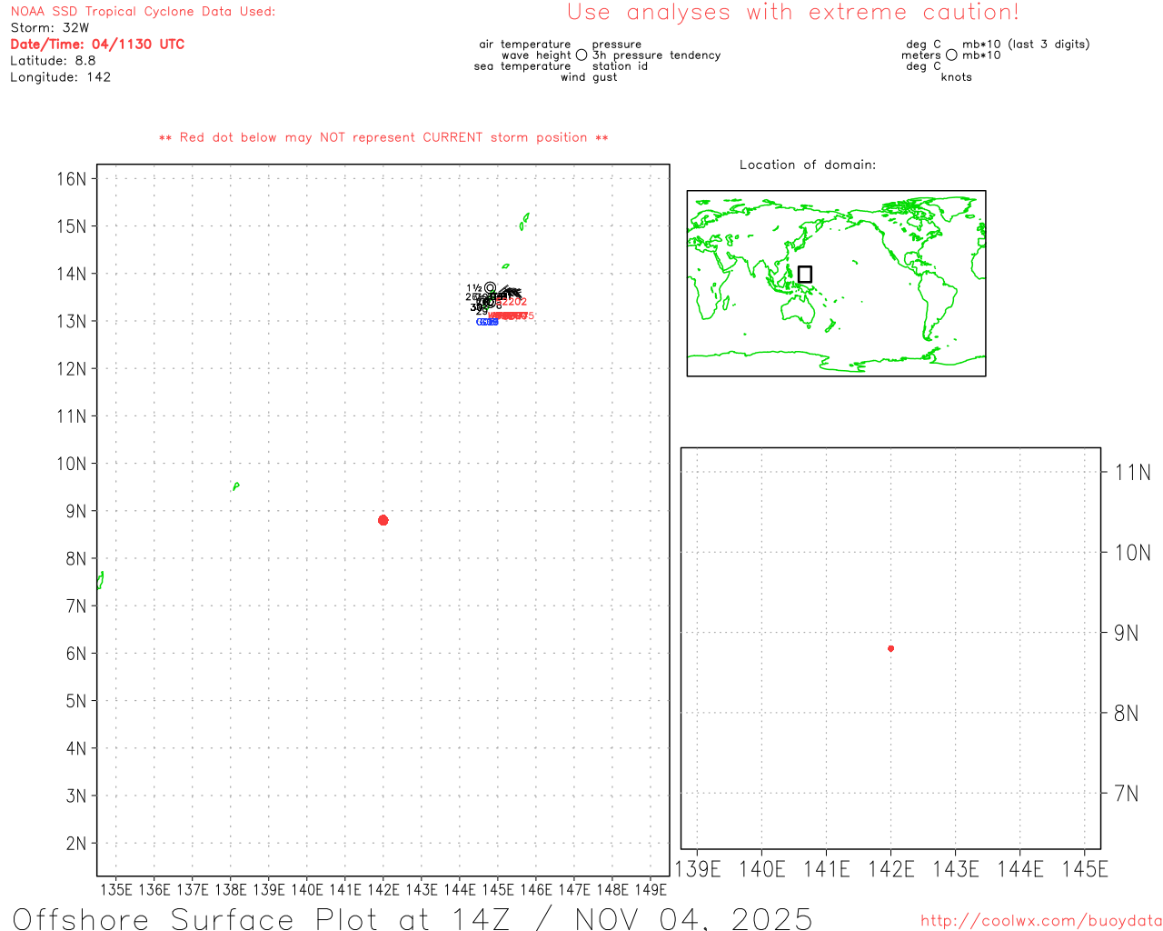Click the 'knots' unit label

click(957, 77)
